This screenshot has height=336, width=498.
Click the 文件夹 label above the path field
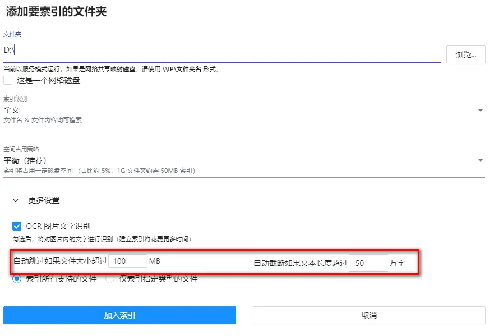click(x=12, y=35)
